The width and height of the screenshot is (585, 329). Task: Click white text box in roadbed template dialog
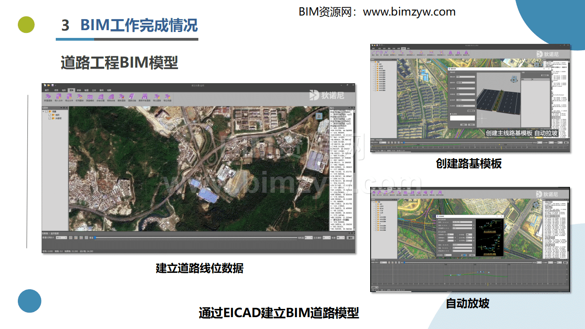(463, 118)
